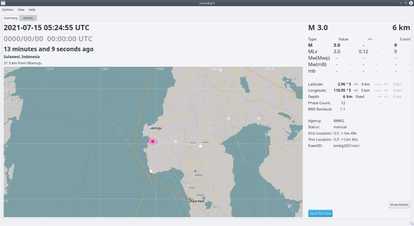Click the event ID bmkg2021nsrv
Image resolution: width=414 pixels, height=226 pixels.
click(346, 146)
